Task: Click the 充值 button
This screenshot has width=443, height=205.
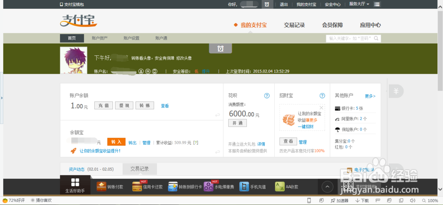Action: (x=103, y=106)
